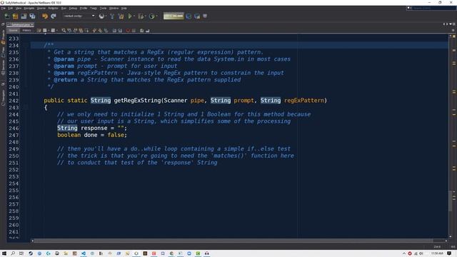Click the Debug Project icon
Viewport: 457px width, 257px height.
click(141, 16)
